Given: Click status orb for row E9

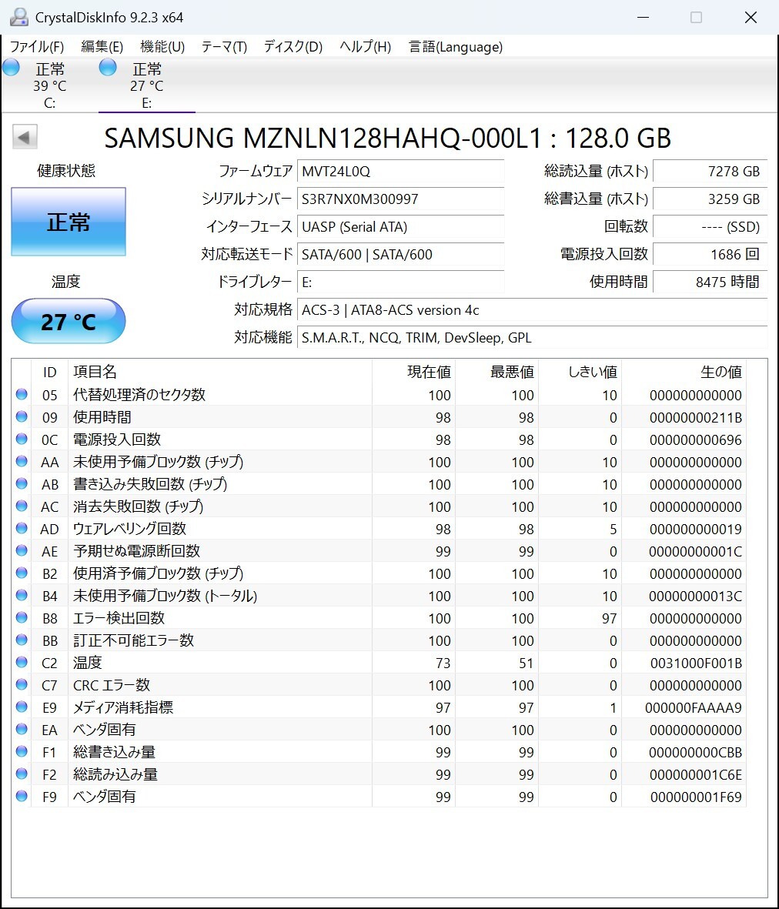Looking at the screenshot, I should 22,707.
